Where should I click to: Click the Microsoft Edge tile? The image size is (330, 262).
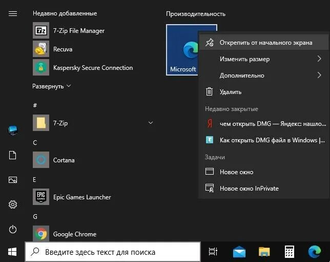[182, 50]
